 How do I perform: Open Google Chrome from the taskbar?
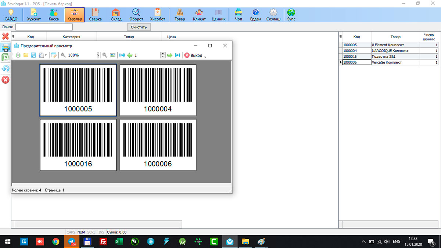tap(56, 241)
